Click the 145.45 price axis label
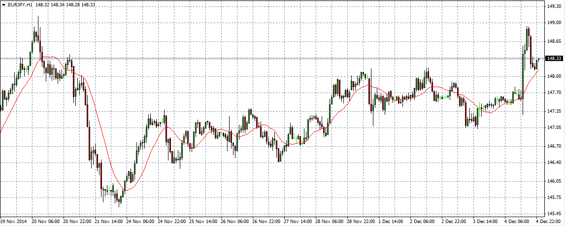Image resolution: width=565 pixels, height=226 pixels. click(x=554, y=213)
